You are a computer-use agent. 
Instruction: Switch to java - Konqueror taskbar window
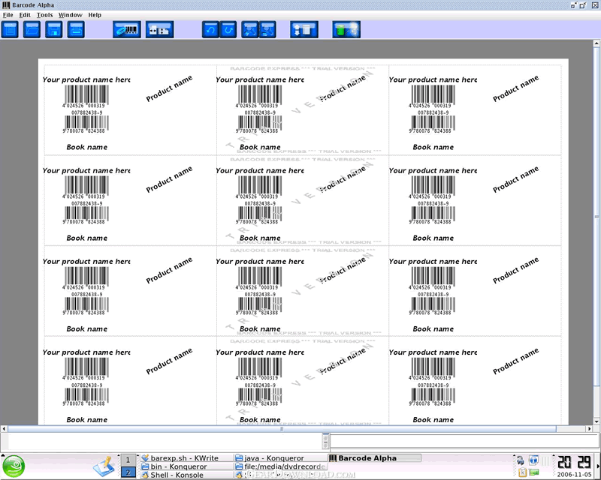click(280, 457)
